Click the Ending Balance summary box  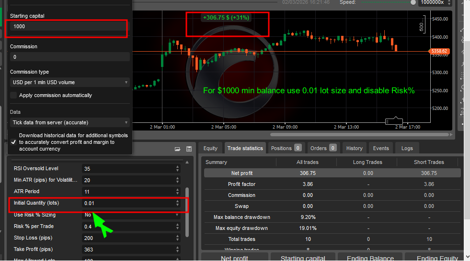[x=370, y=257]
